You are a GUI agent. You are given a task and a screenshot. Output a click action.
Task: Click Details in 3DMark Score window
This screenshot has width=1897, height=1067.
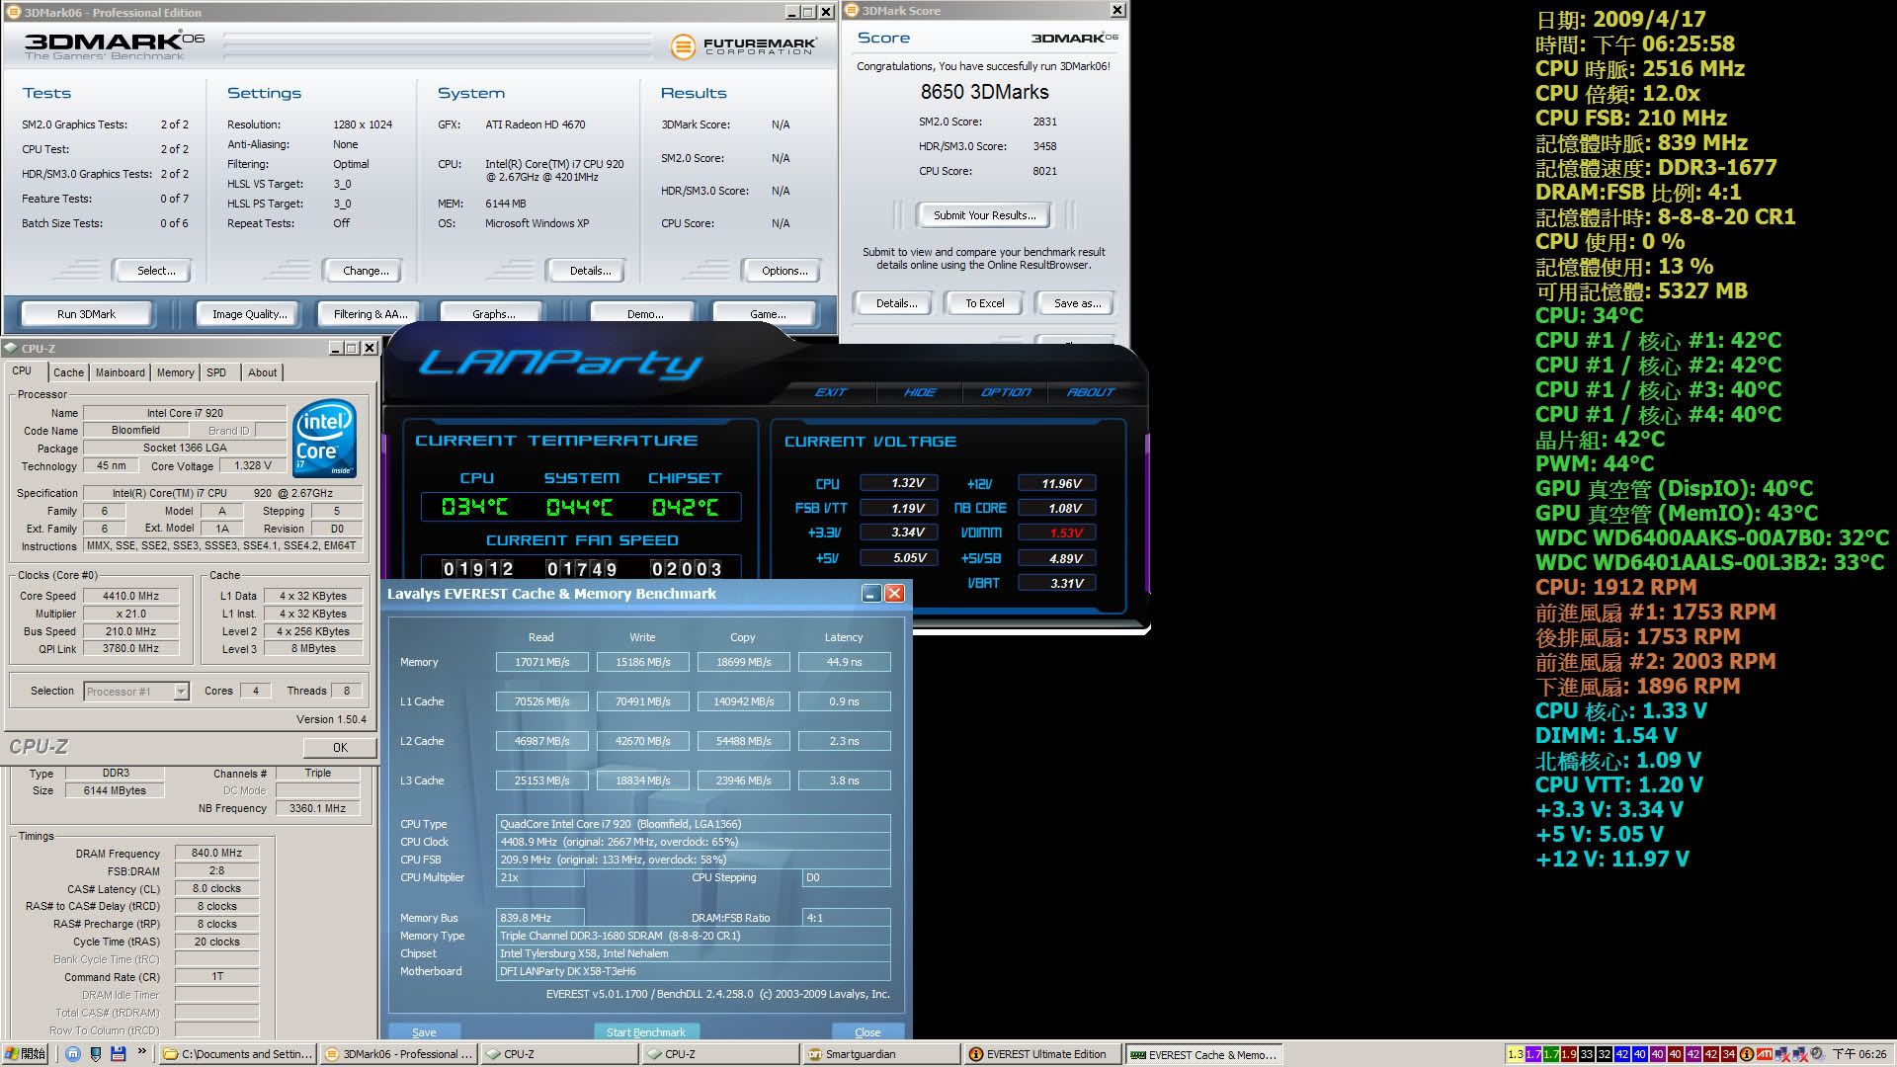(x=896, y=303)
